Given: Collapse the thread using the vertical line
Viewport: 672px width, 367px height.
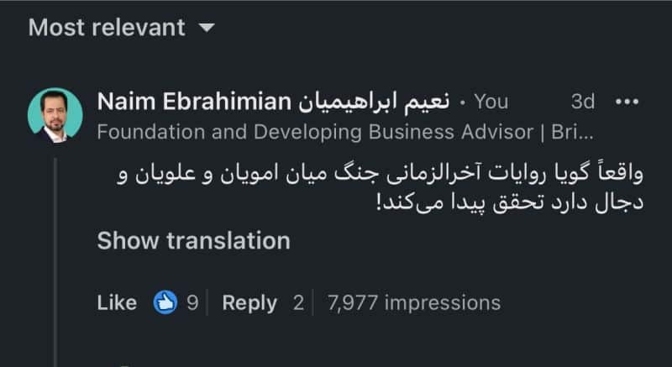Looking at the screenshot, I should [x=55, y=262].
